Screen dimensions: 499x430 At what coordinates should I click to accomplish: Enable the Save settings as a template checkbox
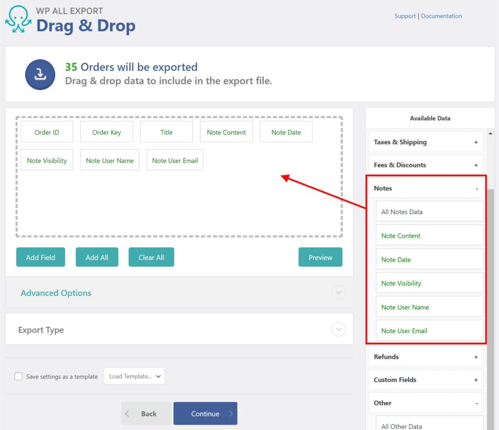point(19,376)
